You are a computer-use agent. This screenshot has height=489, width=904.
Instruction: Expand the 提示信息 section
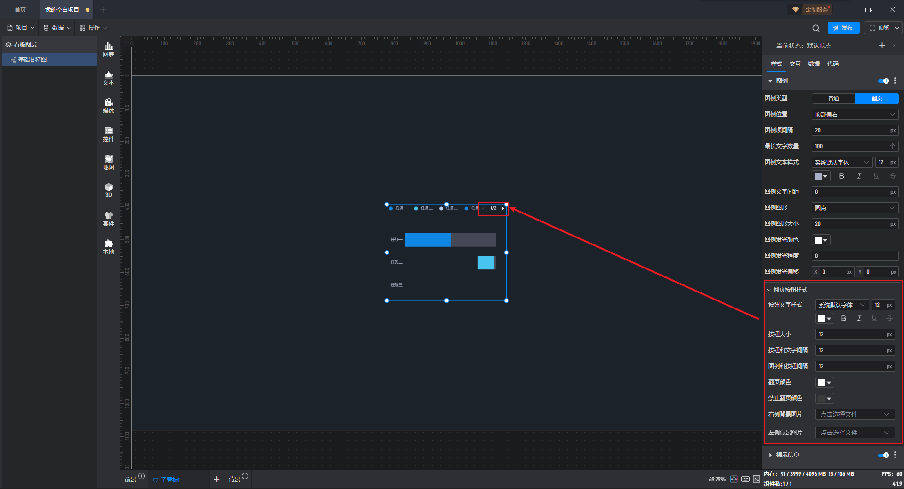(770, 455)
